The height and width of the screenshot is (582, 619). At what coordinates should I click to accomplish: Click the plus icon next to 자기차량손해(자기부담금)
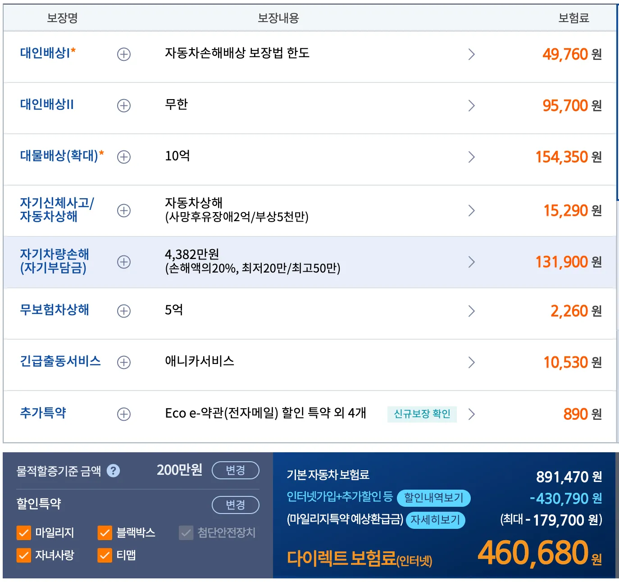[x=123, y=262]
